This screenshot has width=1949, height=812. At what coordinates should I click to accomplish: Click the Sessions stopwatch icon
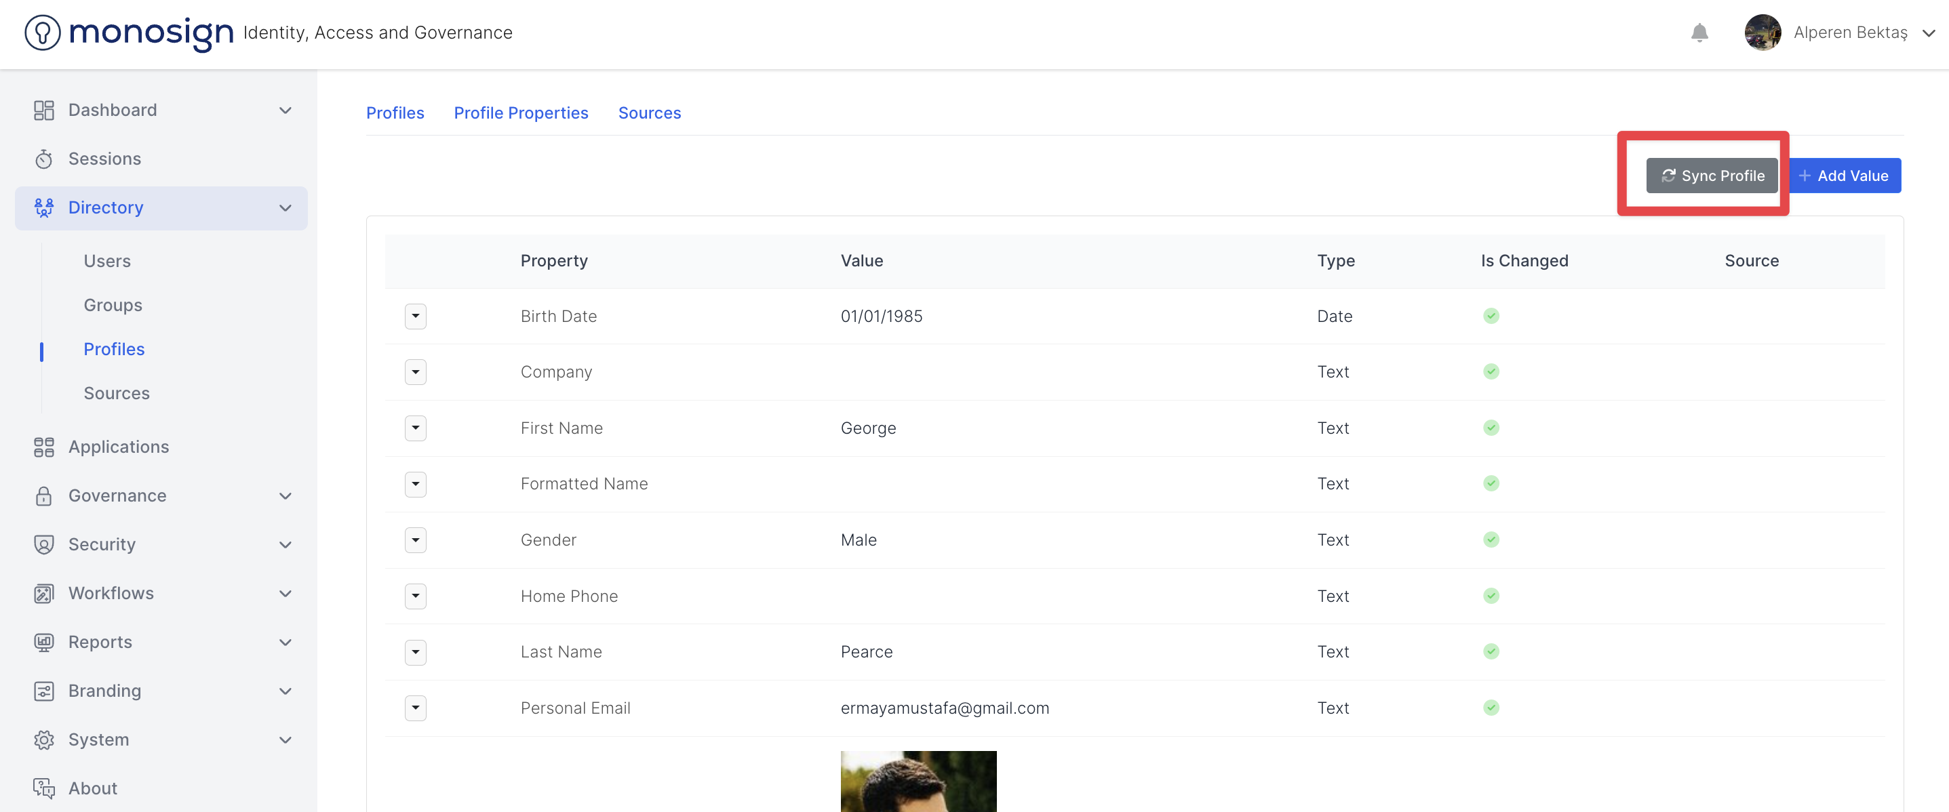[x=44, y=159]
